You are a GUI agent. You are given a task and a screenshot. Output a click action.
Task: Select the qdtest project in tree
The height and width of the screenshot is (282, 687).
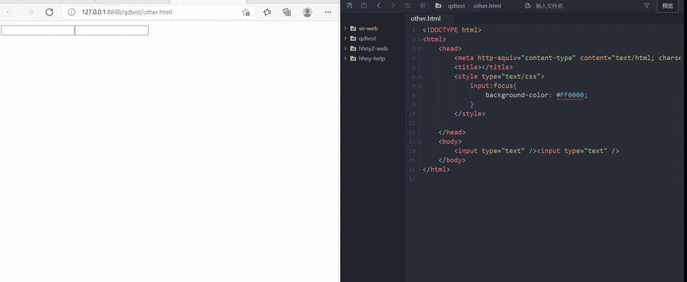click(x=367, y=38)
